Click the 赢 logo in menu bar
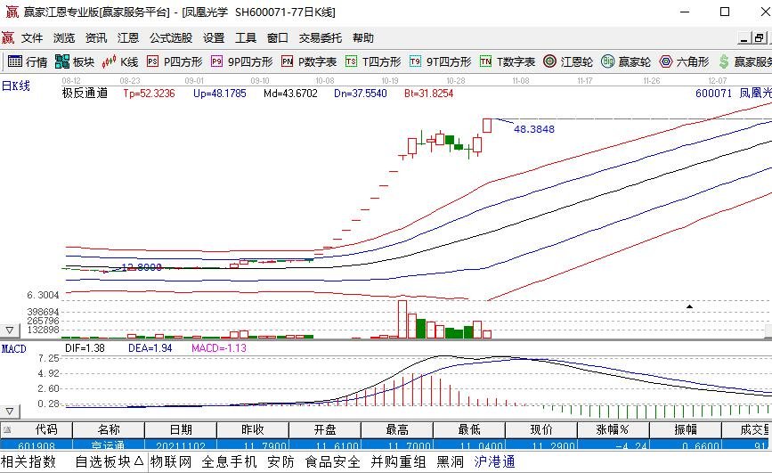772x473 pixels. coord(8,37)
